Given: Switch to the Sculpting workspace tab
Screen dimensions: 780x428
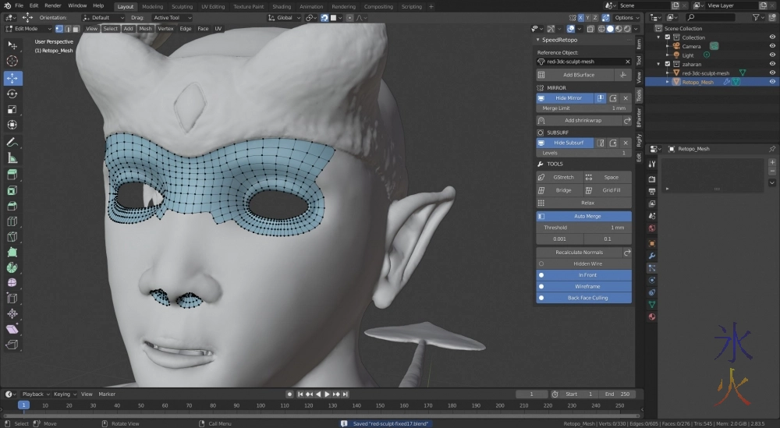Looking at the screenshot, I should (x=182, y=6).
